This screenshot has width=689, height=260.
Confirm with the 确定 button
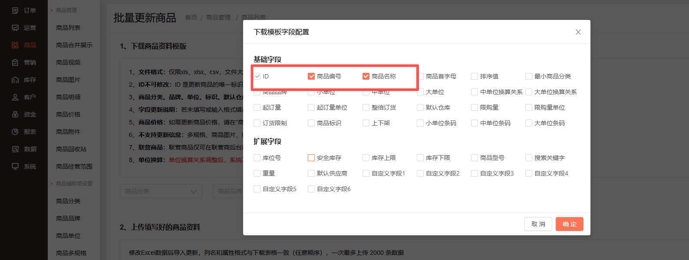point(570,224)
